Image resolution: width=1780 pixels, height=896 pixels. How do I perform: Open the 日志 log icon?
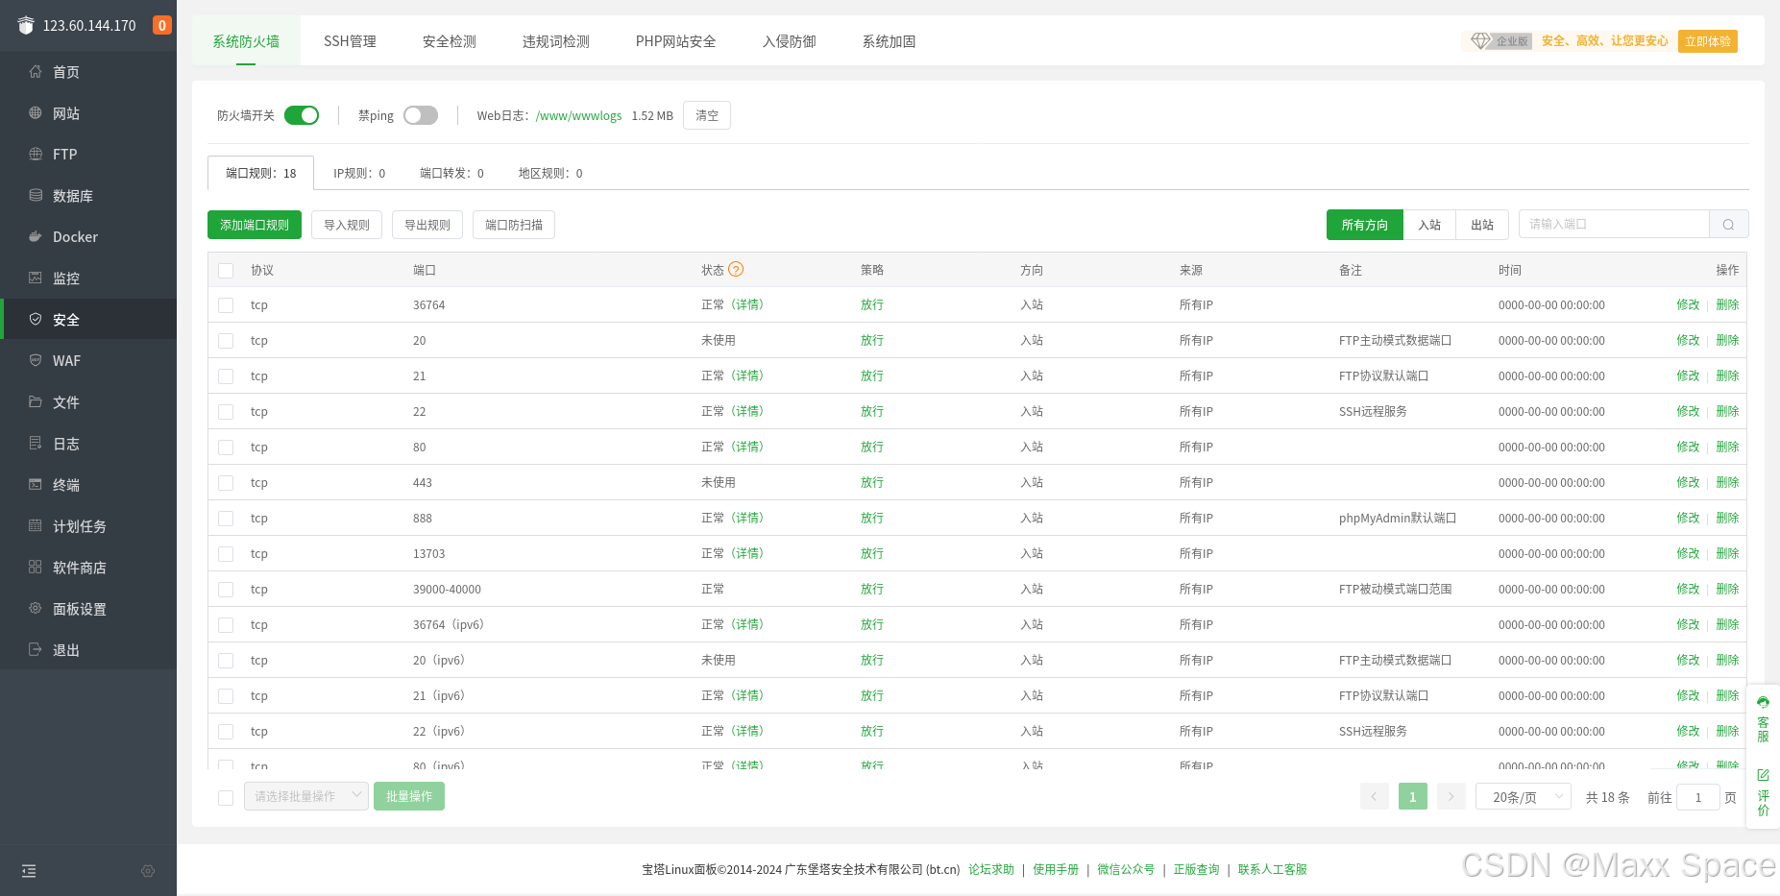[x=36, y=443]
